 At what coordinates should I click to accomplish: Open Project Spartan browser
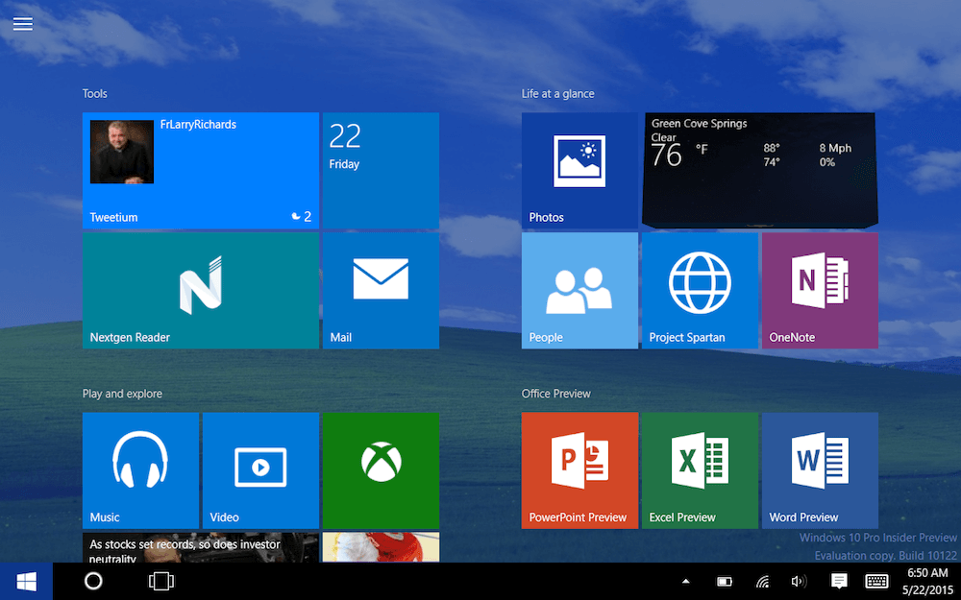[700, 290]
